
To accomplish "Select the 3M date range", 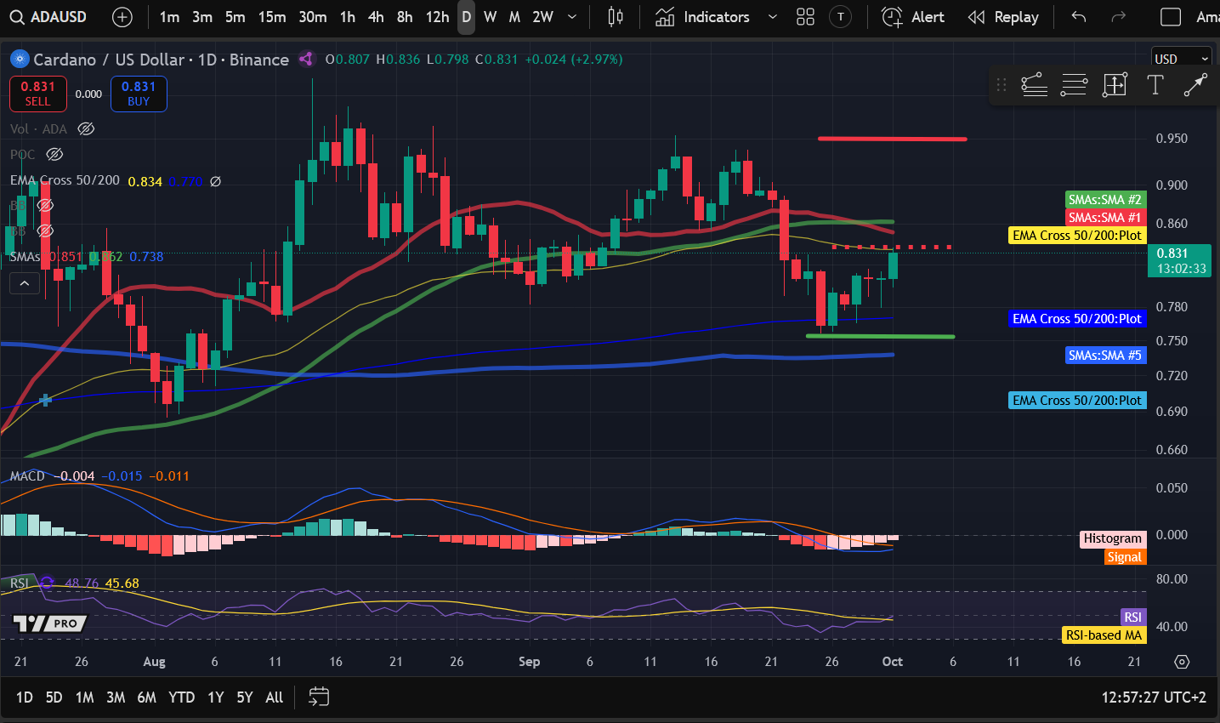I will pyautogui.click(x=116, y=697).
